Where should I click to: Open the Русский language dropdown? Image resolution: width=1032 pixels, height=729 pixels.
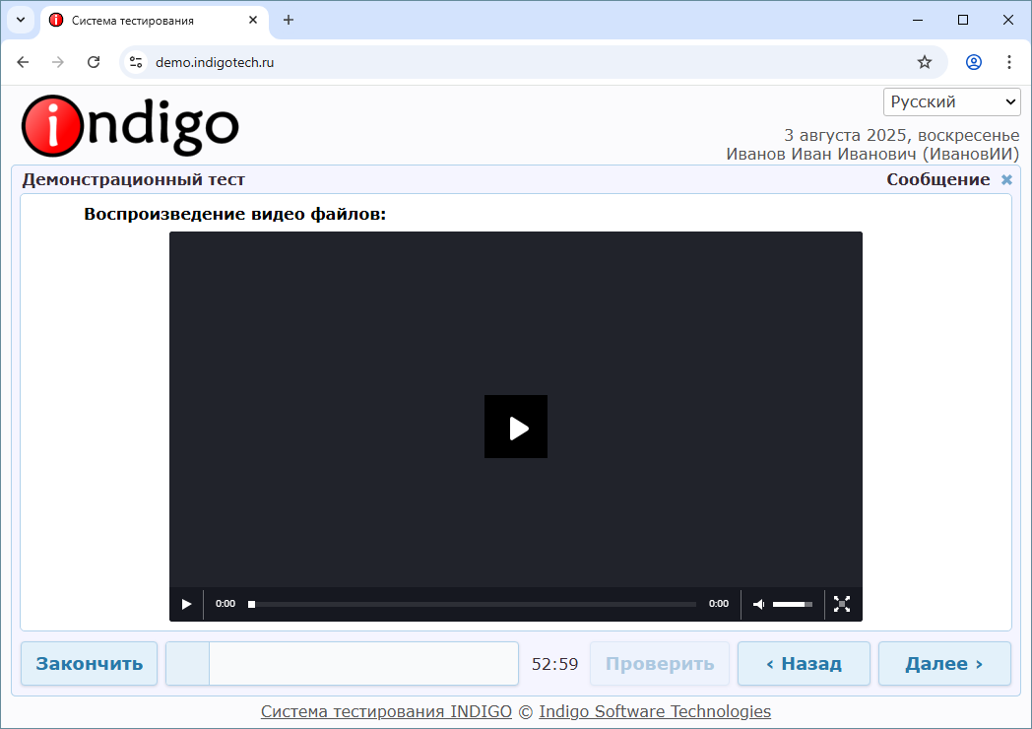(x=951, y=102)
